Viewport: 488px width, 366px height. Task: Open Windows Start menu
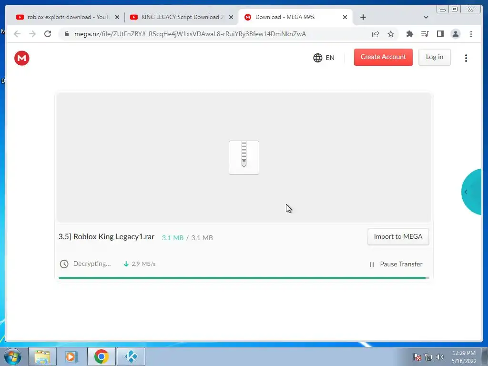point(13,356)
